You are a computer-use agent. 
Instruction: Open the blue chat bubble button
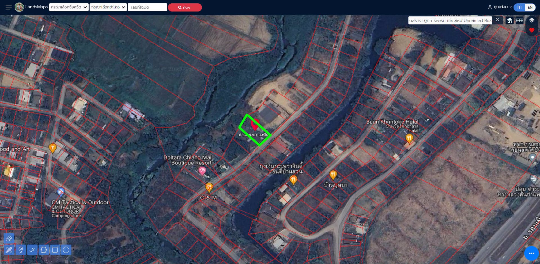[531, 253]
